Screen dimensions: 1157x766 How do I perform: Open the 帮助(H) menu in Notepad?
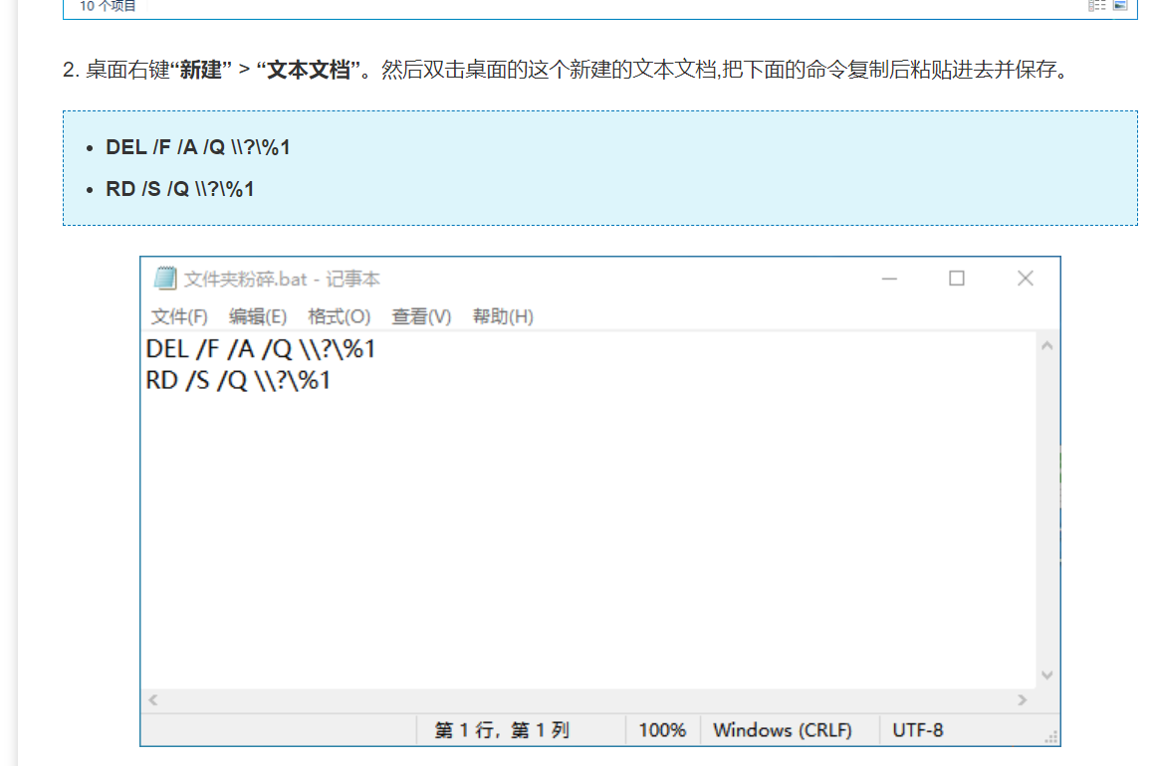click(503, 316)
